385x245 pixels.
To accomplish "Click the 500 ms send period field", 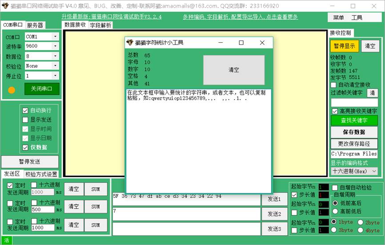I will [x=43, y=209].
